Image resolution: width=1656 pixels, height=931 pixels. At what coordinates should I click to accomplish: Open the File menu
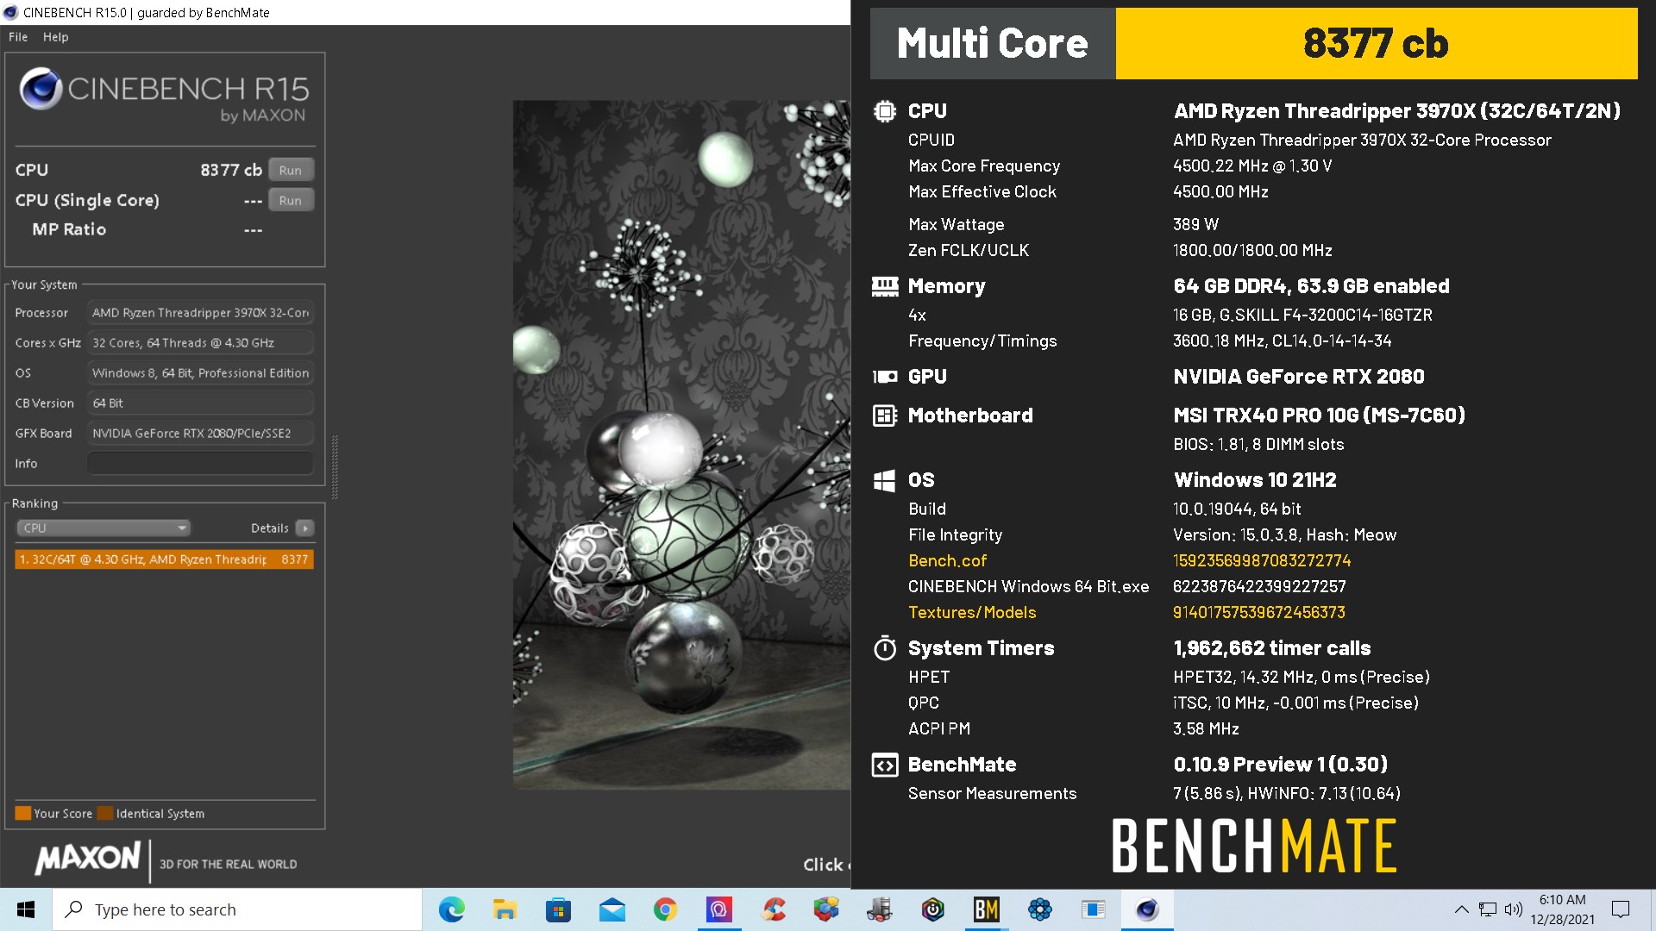(18, 37)
